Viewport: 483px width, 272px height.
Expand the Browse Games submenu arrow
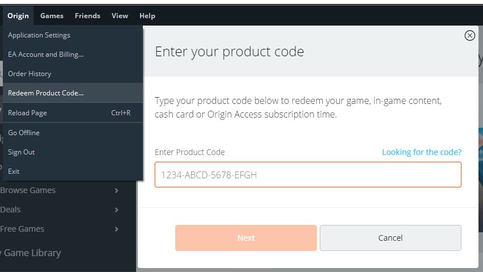(117, 191)
